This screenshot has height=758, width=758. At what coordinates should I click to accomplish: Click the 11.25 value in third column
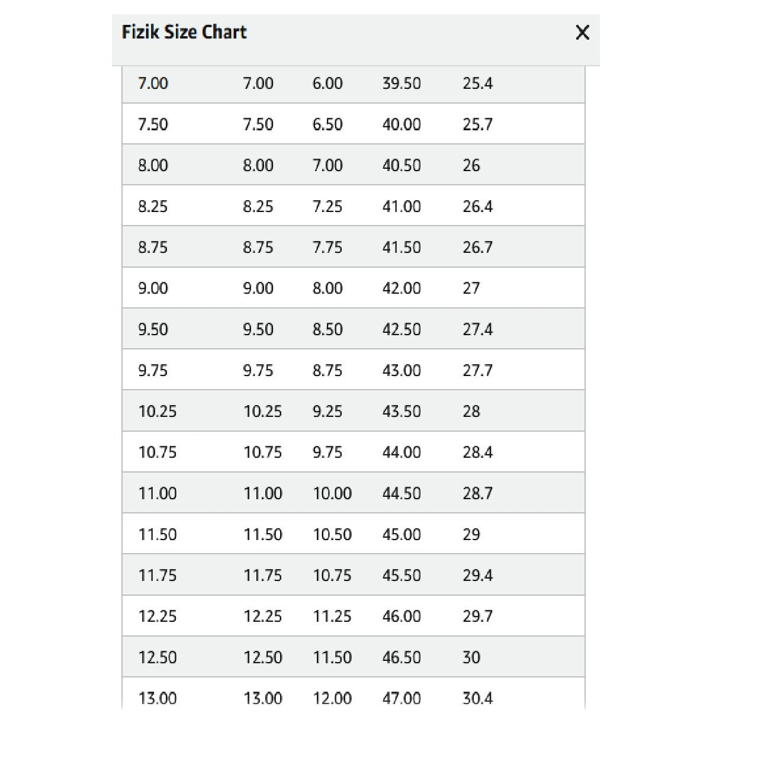pos(332,616)
